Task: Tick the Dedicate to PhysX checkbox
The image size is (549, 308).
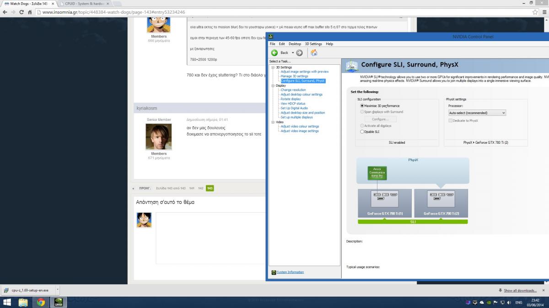Action: [451, 120]
